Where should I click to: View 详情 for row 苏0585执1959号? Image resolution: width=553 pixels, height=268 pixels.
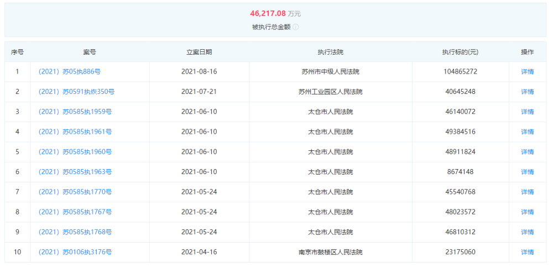point(527,112)
